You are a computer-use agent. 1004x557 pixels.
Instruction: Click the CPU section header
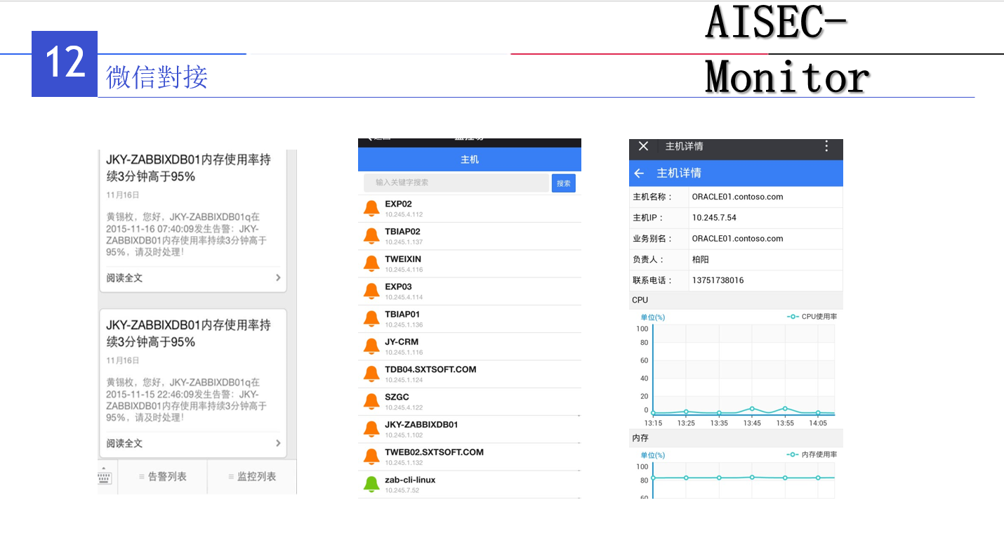tap(736, 300)
